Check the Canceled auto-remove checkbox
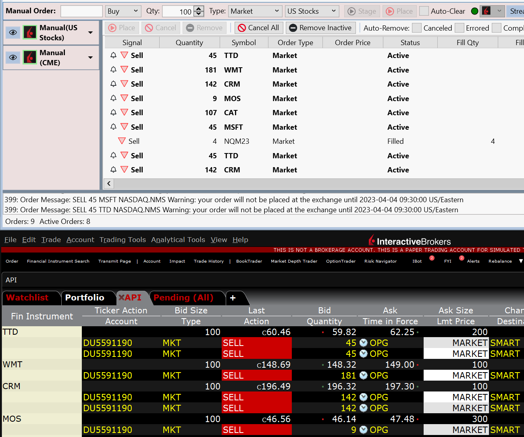524x437 pixels. click(x=417, y=28)
